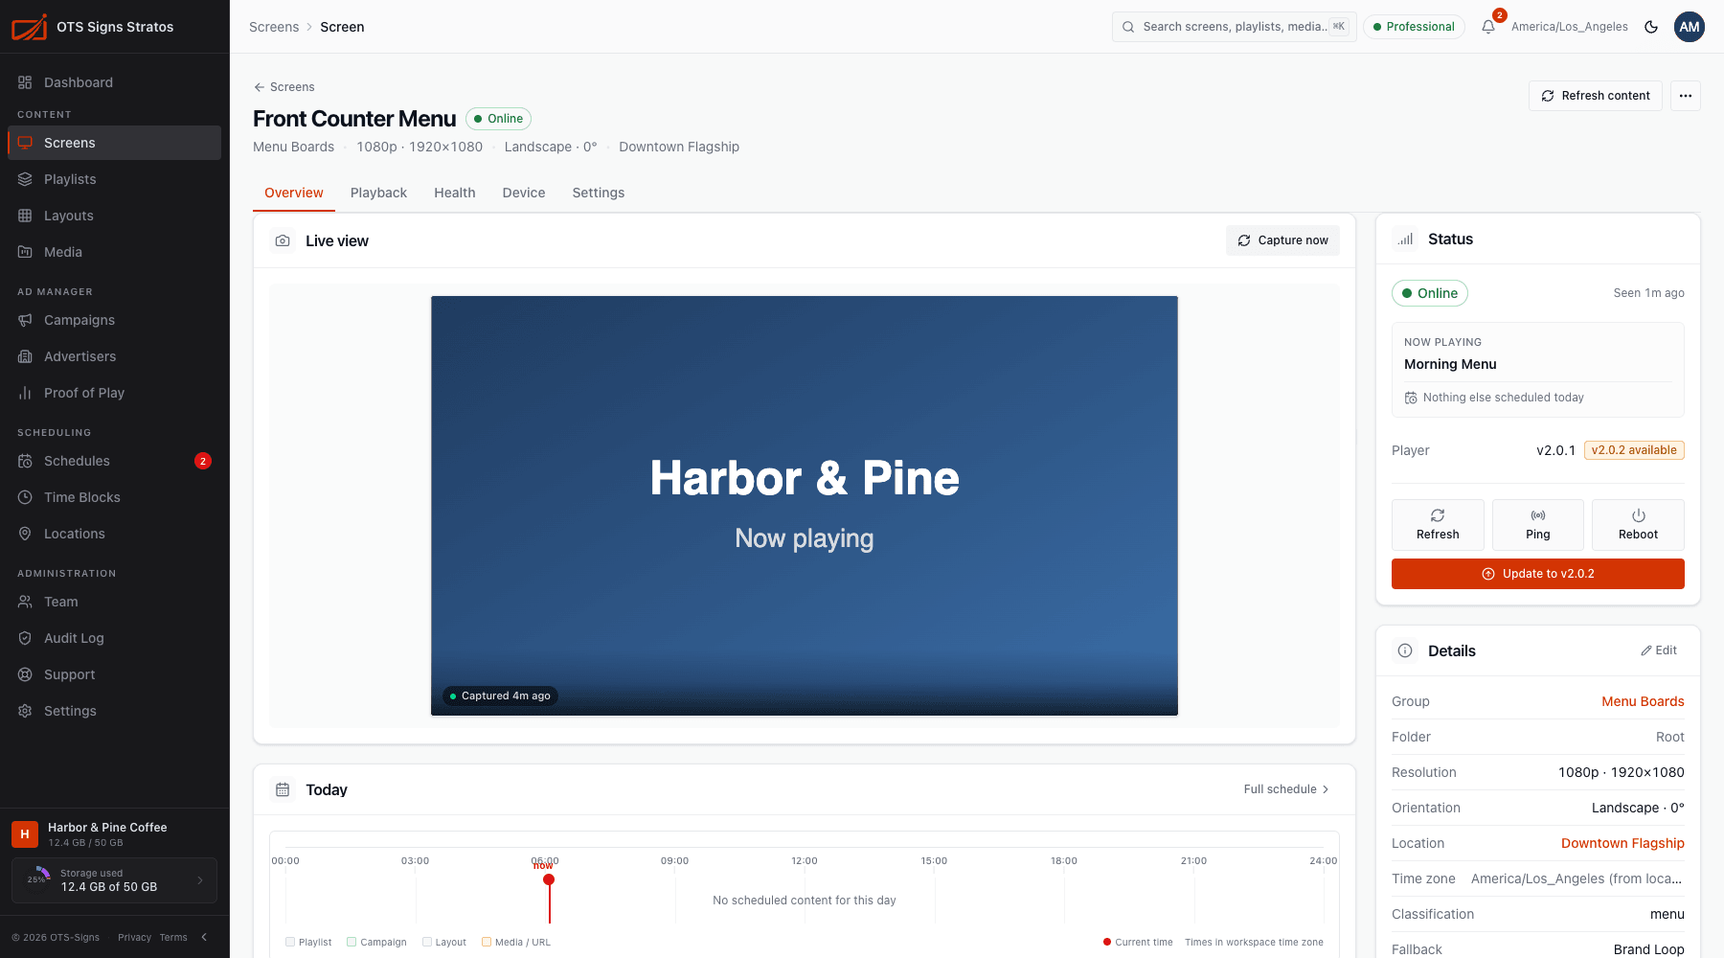Open Proof of Play reports
The height and width of the screenshot is (958, 1724).
click(x=114, y=393)
